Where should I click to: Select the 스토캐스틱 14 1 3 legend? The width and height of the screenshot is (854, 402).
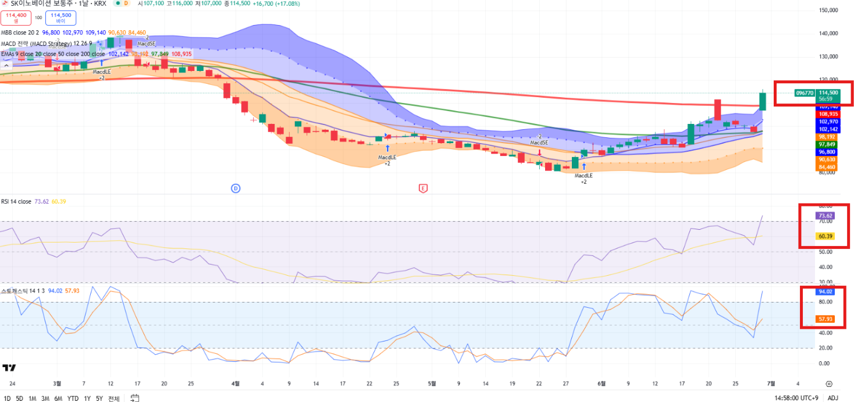[23, 290]
